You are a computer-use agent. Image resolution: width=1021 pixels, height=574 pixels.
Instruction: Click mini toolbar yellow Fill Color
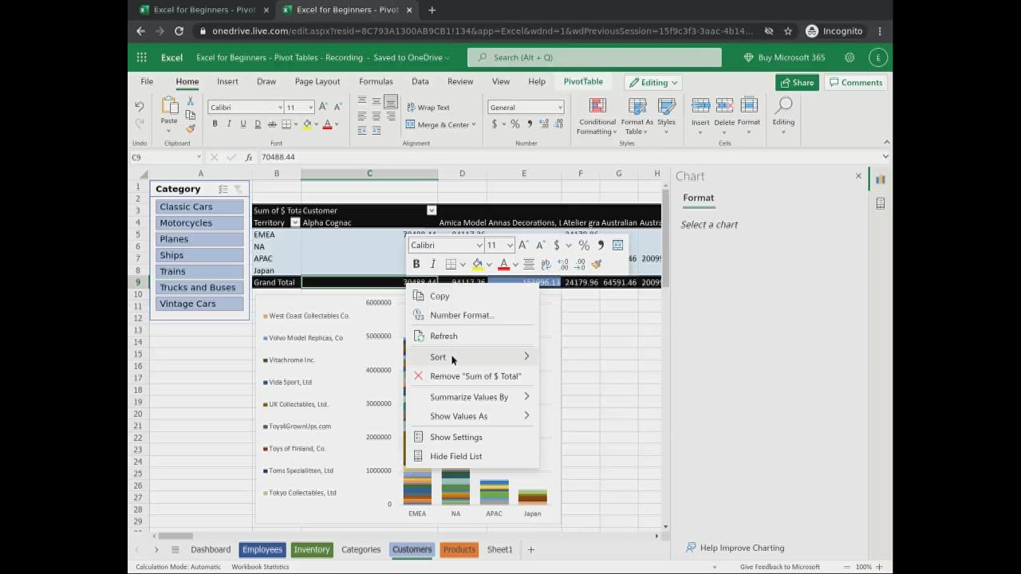(x=477, y=264)
